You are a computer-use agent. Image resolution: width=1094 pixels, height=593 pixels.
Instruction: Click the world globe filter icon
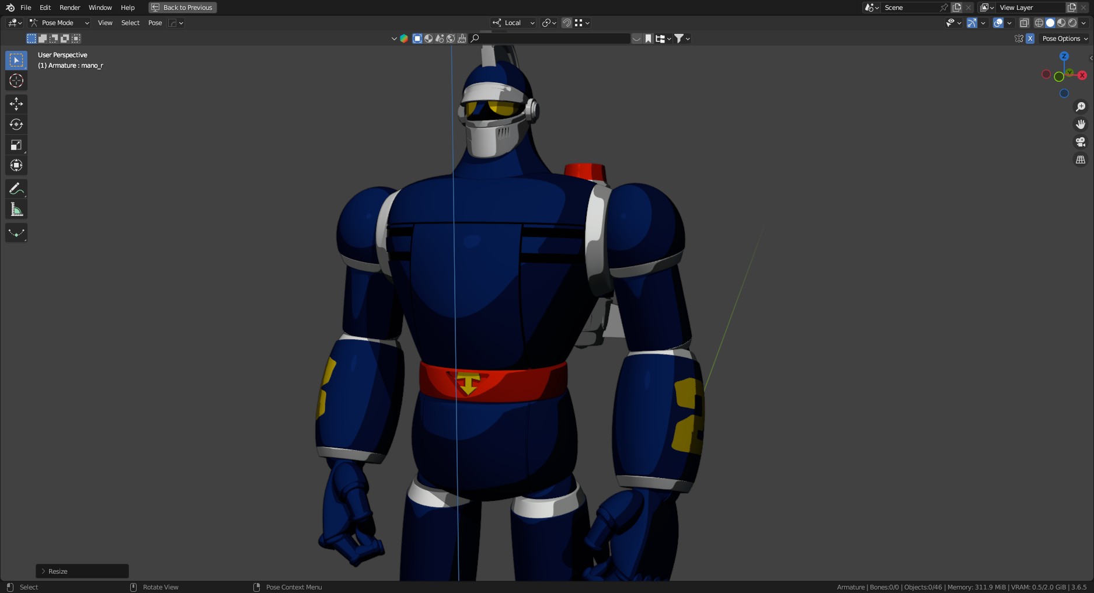(x=451, y=39)
